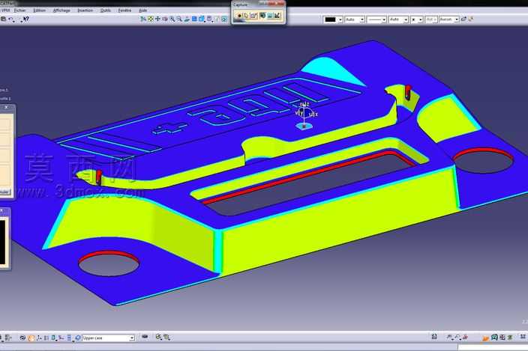528x351 pixels.
Task: Open the point symbol dropdown
Action: coord(417,19)
